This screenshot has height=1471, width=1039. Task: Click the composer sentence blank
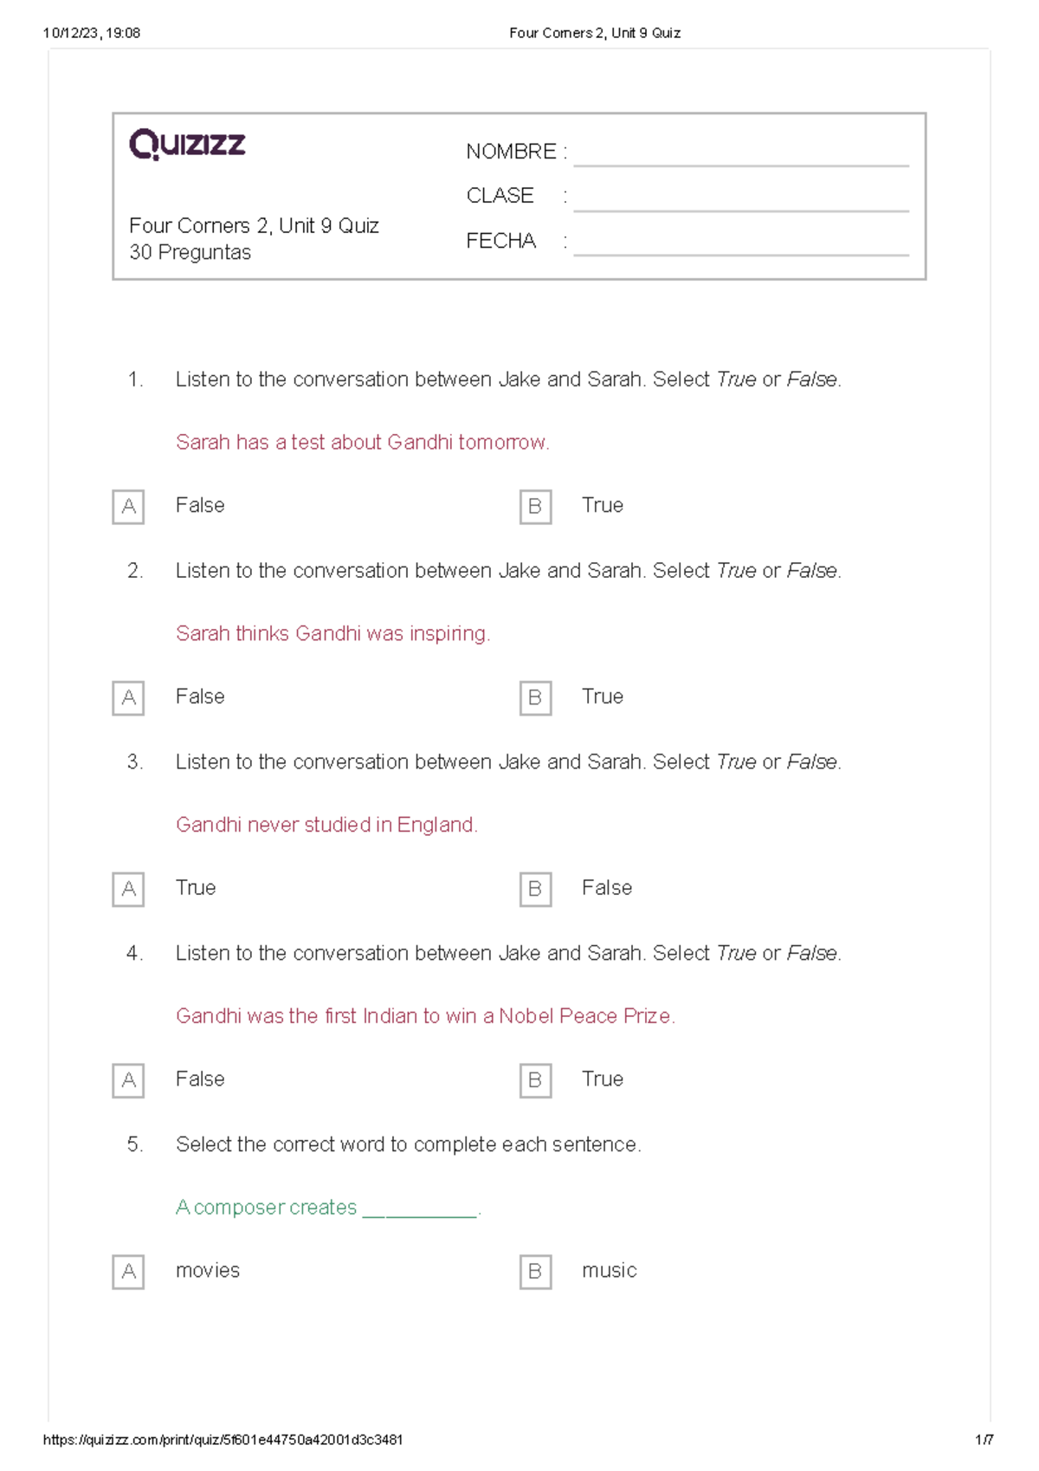point(419,1209)
